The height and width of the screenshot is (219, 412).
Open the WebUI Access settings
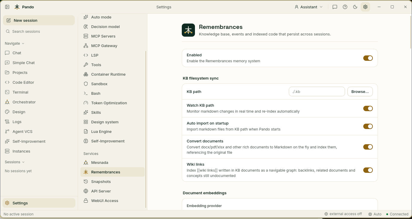coord(112,201)
